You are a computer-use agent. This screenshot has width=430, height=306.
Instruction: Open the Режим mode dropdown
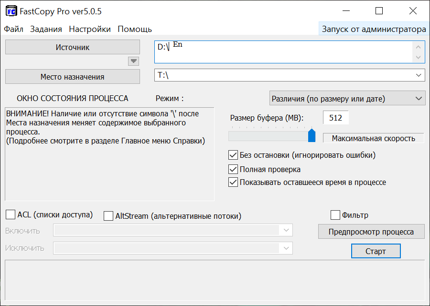coord(347,98)
